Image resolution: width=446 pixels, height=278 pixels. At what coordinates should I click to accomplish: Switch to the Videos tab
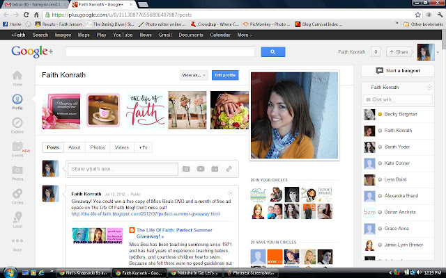point(122,147)
